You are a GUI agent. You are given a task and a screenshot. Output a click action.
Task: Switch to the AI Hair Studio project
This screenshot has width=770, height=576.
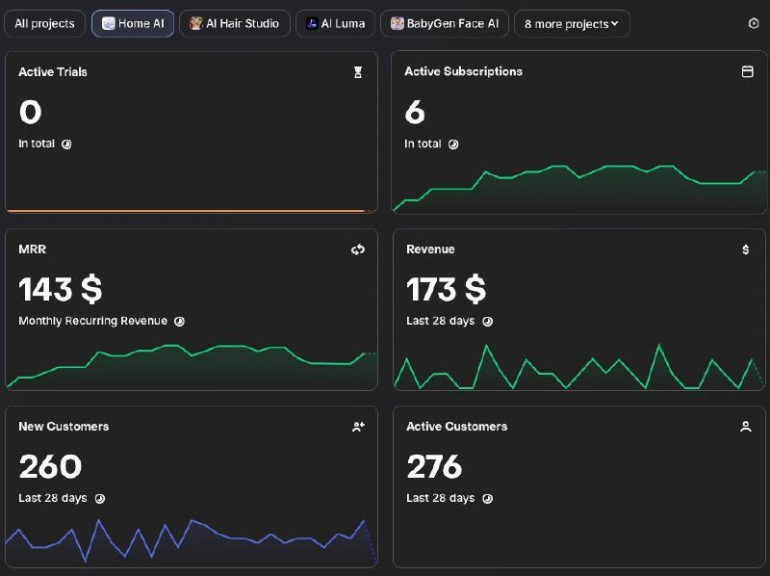pyautogui.click(x=235, y=23)
